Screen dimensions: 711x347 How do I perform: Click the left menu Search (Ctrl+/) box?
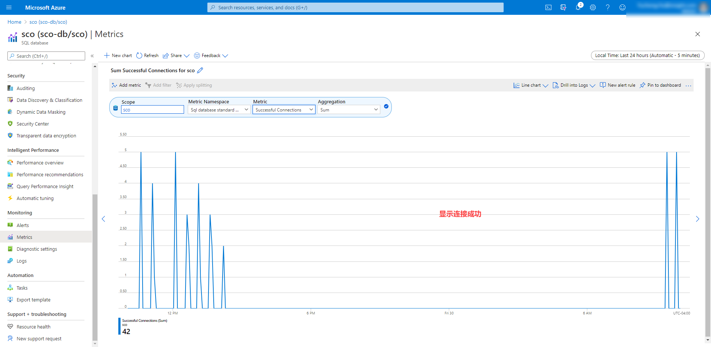pyautogui.click(x=46, y=56)
